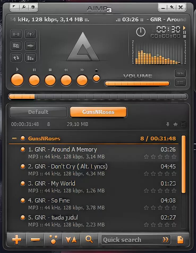Toggle repeat mode button
Screen dimensions: 196x253
coord(16,58)
